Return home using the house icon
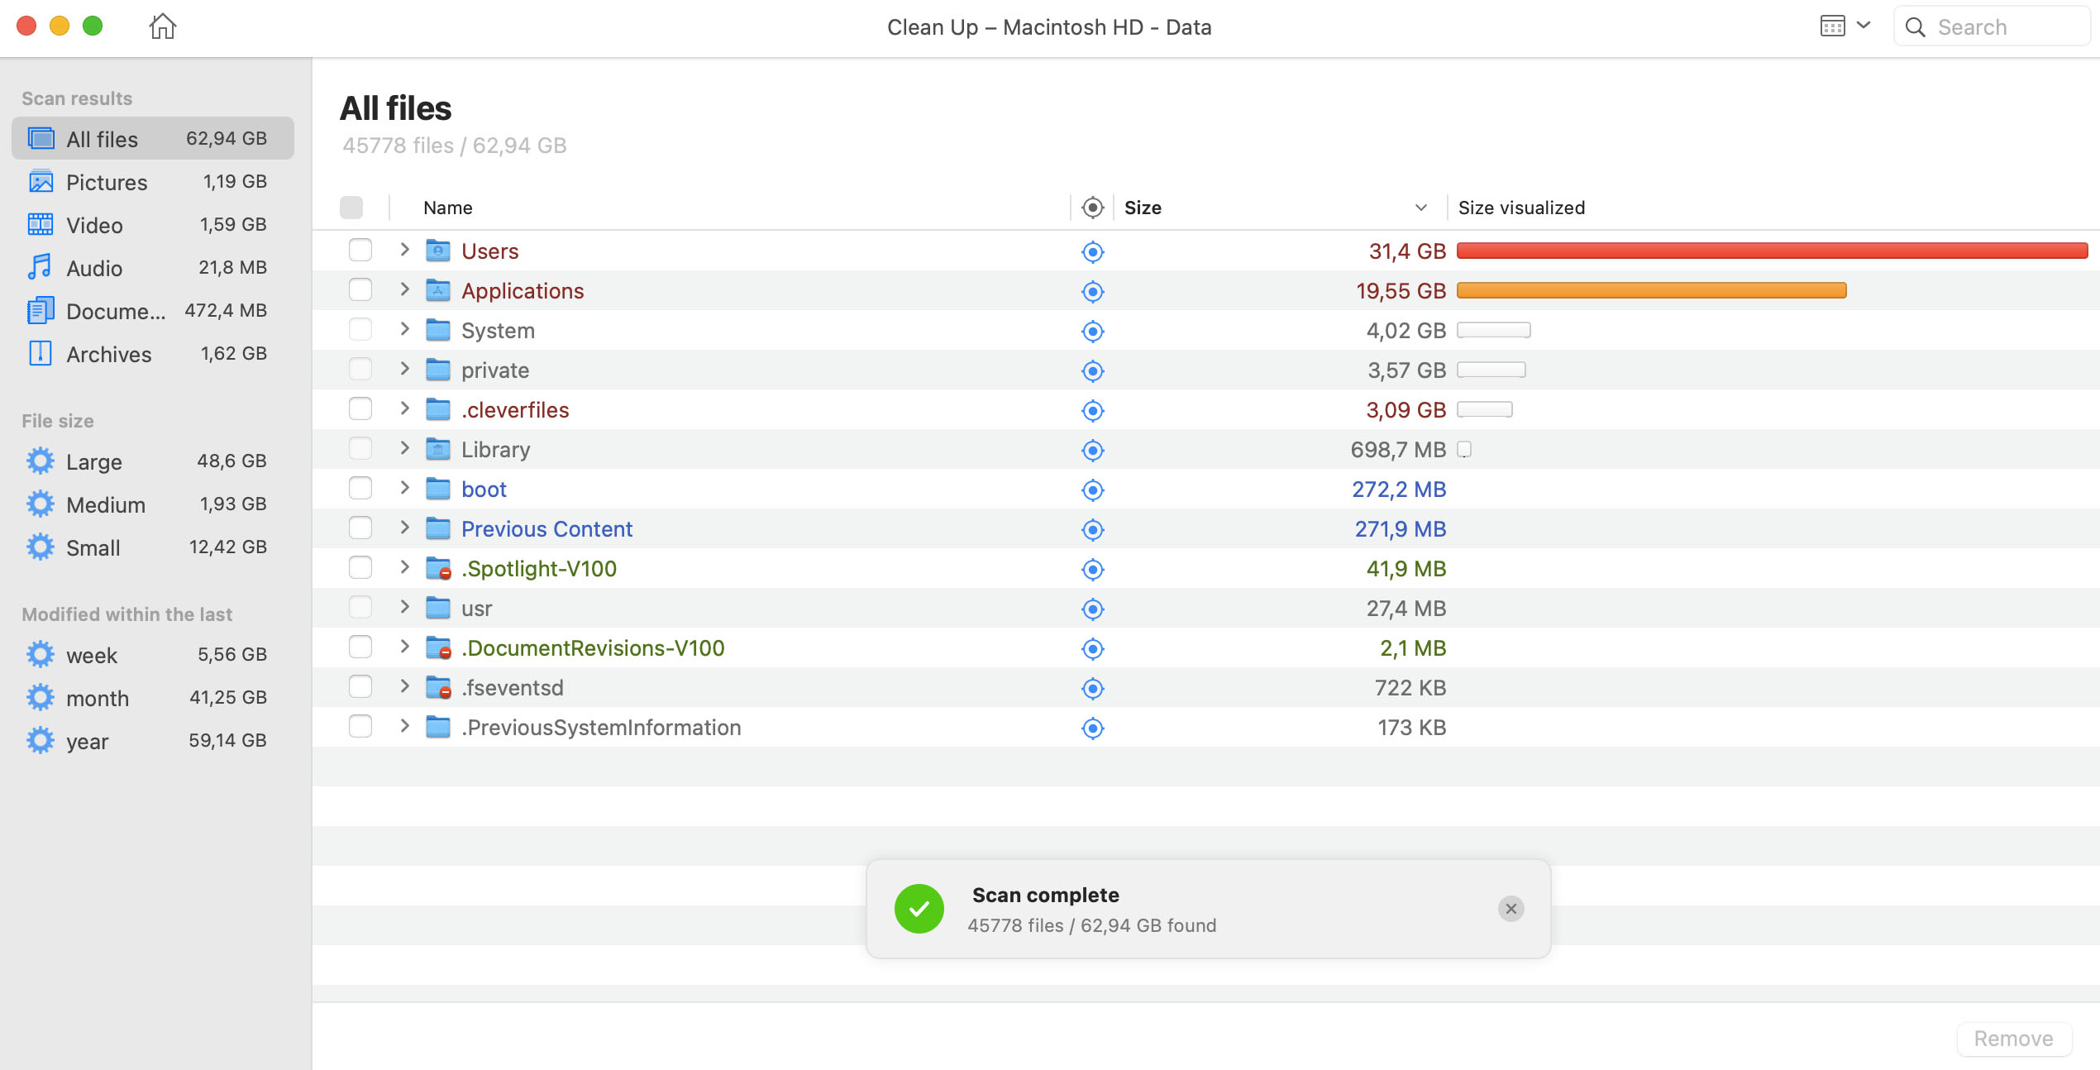 pyautogui.click(x=162, y=26)
